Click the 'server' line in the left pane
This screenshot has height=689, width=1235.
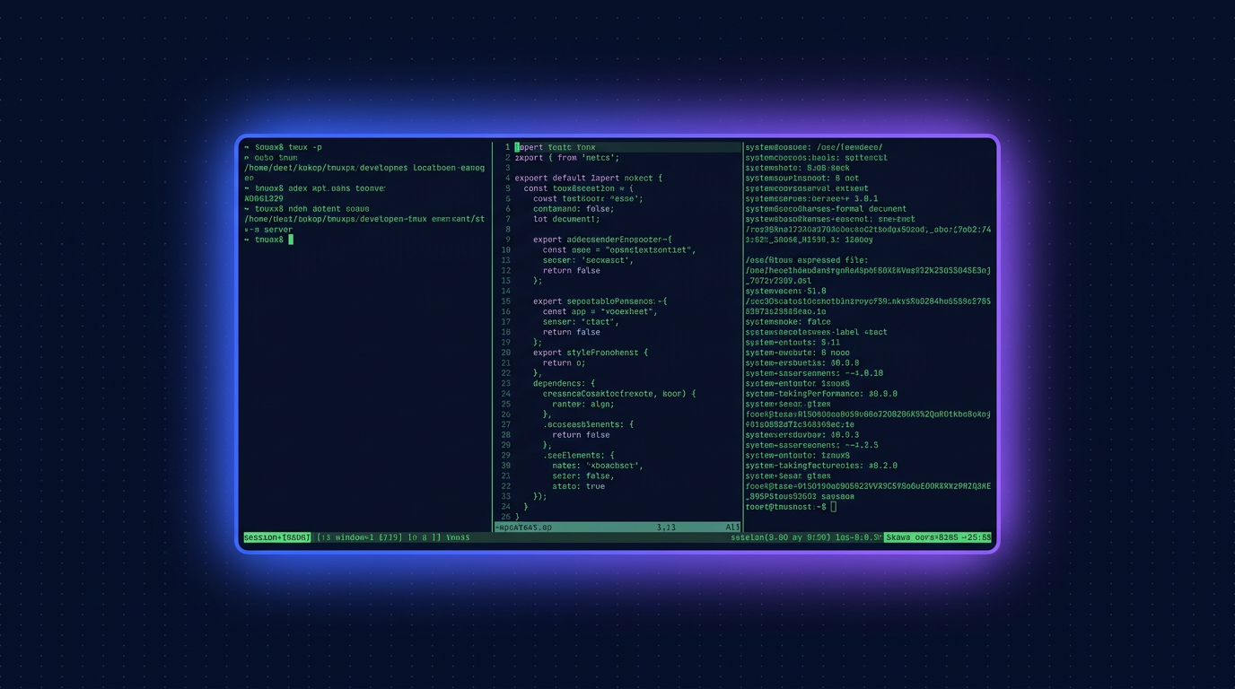(x=268, y=230)
